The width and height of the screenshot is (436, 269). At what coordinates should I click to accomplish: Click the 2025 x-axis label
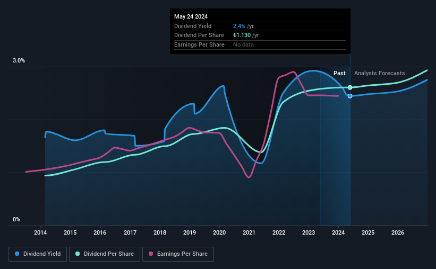(368, 232)
